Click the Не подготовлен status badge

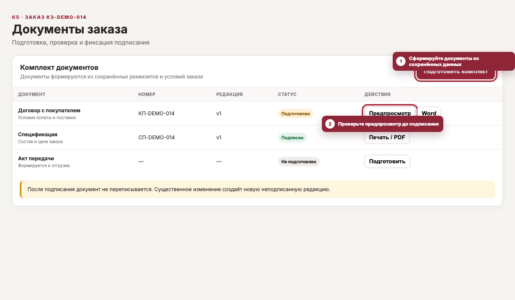tap(299, 162)
